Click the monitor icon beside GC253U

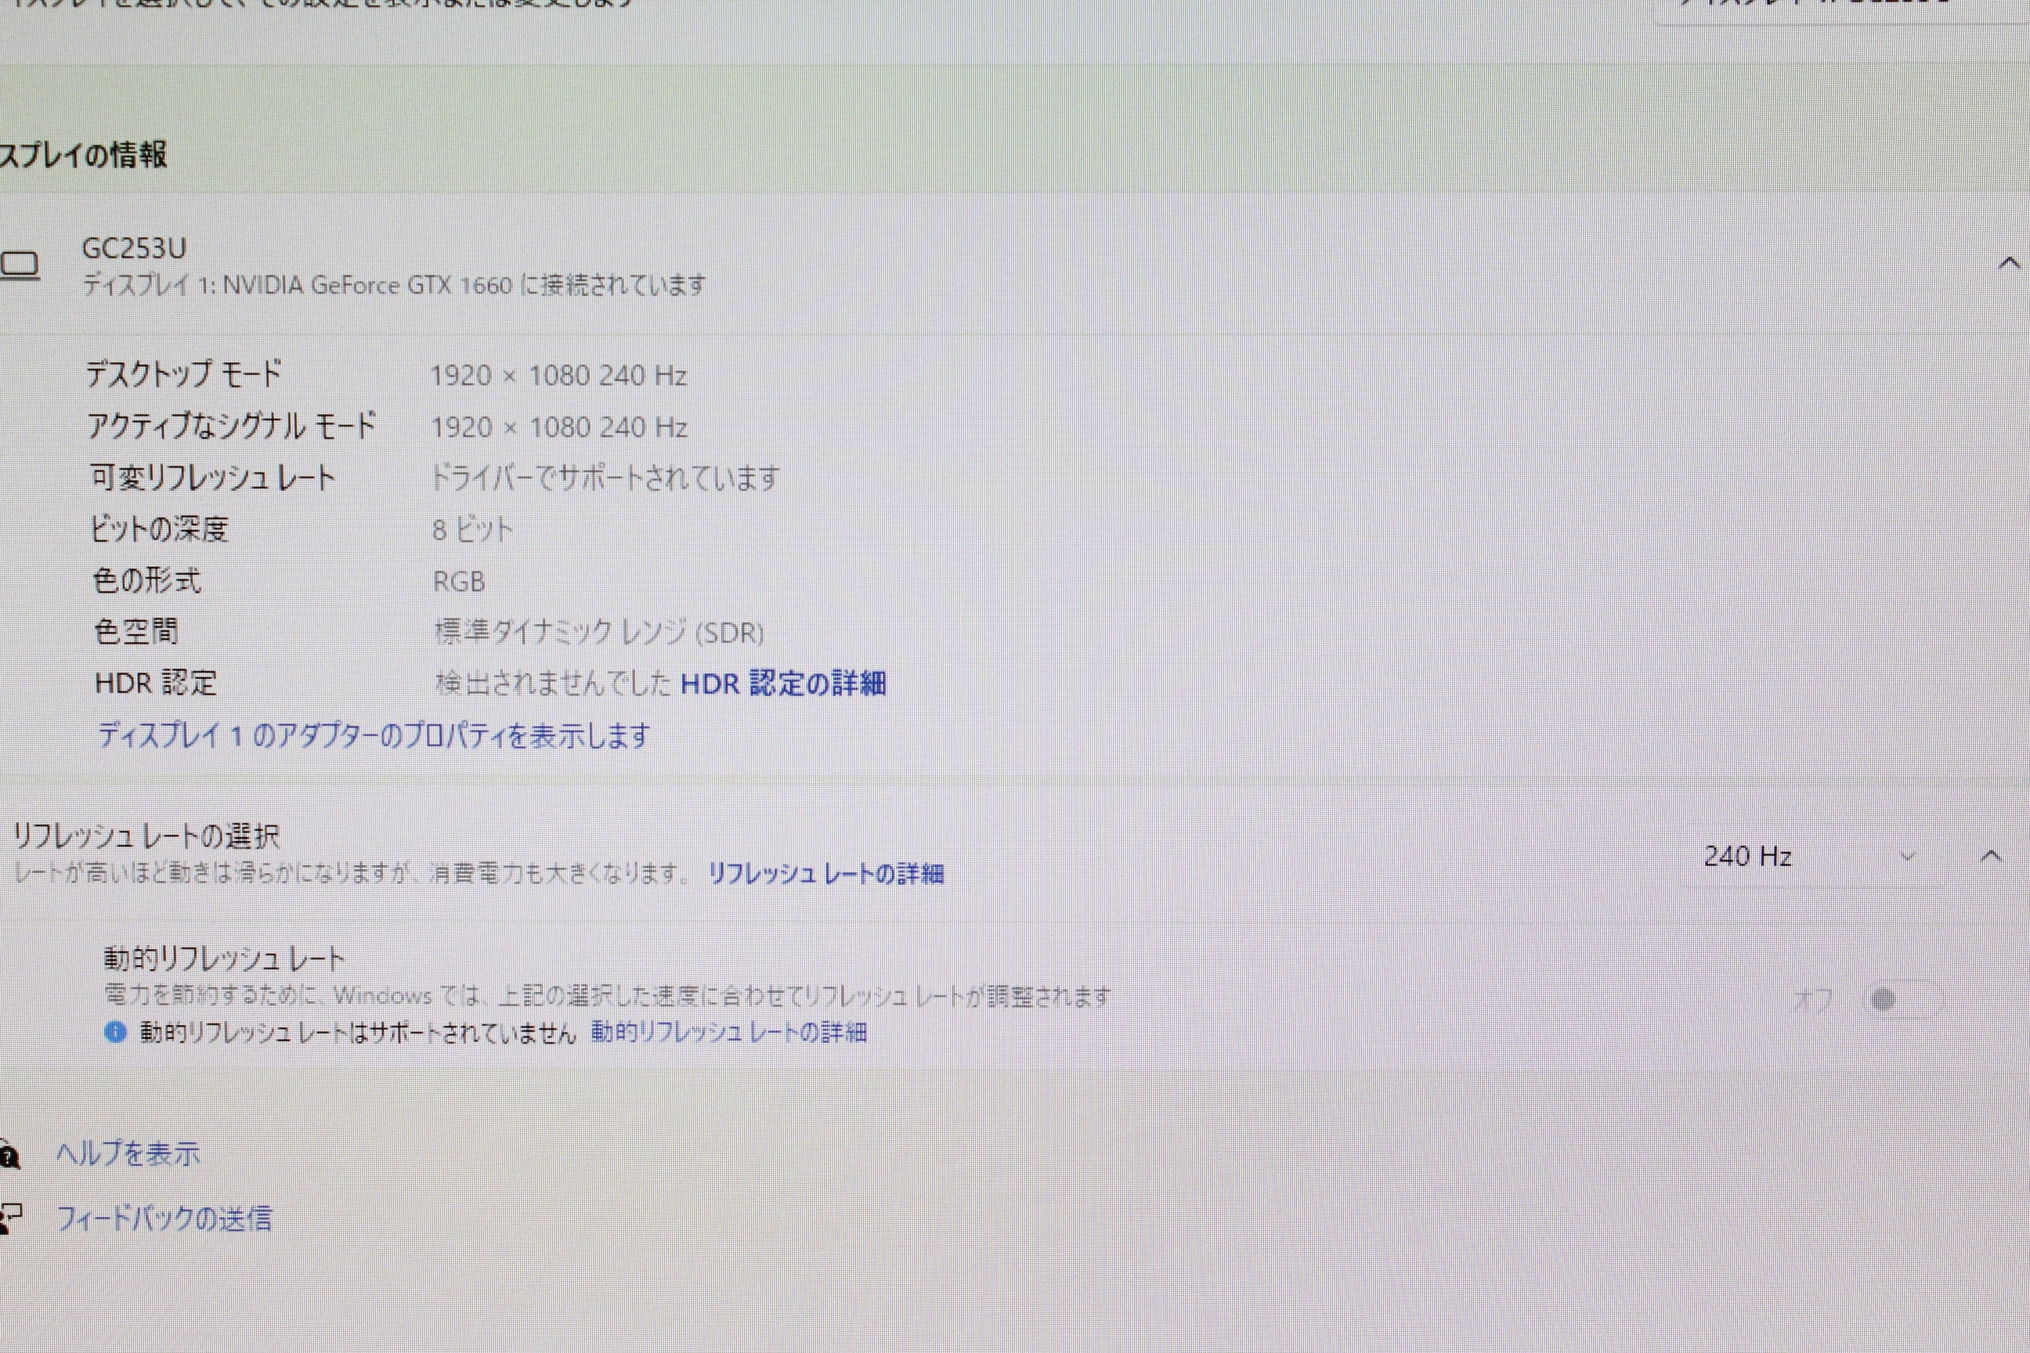pos(19,265)
